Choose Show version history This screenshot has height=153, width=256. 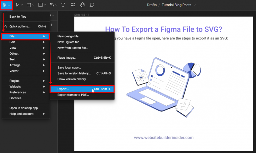coord(82,79)
